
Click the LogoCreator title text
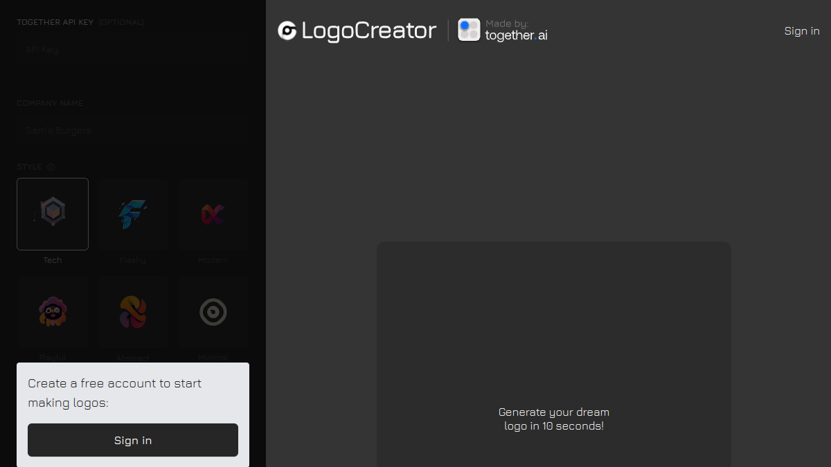click(369, 30)
